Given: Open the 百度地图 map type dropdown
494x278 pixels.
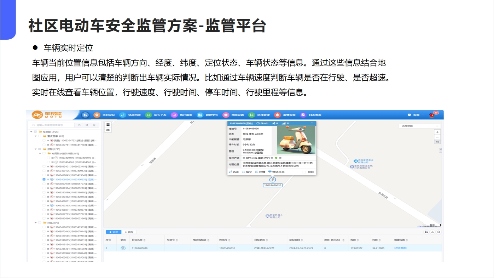Looking at the screenshot, I should (419, 126).
